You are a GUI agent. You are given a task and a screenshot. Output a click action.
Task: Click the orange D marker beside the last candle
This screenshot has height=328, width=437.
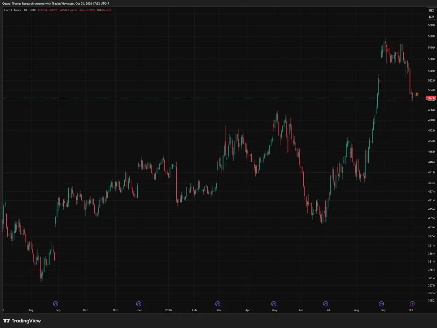coord(417,95)
